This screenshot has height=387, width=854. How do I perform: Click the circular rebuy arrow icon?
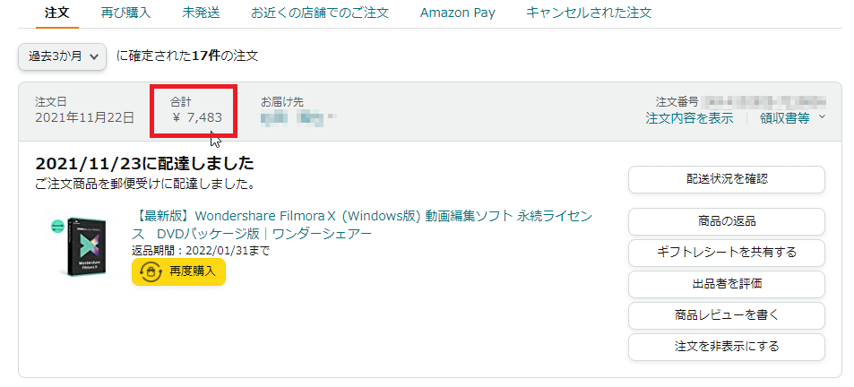point(151,271)
